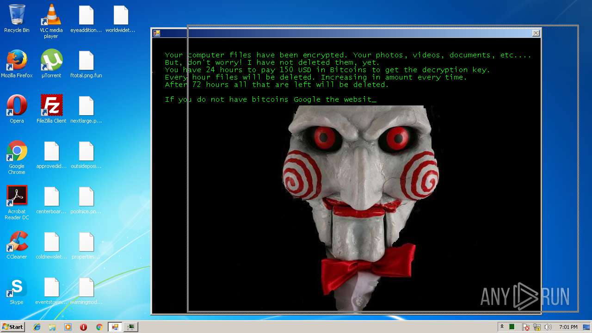The image size is (592, 333).
Task: Select the properties desktop file
Action: tap(86, 245)
